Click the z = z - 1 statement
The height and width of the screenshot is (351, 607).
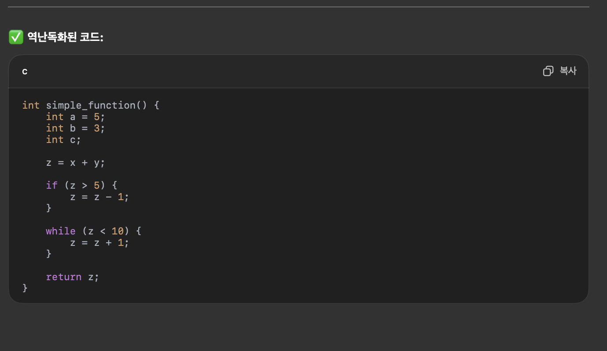click(x=99, y=197)
